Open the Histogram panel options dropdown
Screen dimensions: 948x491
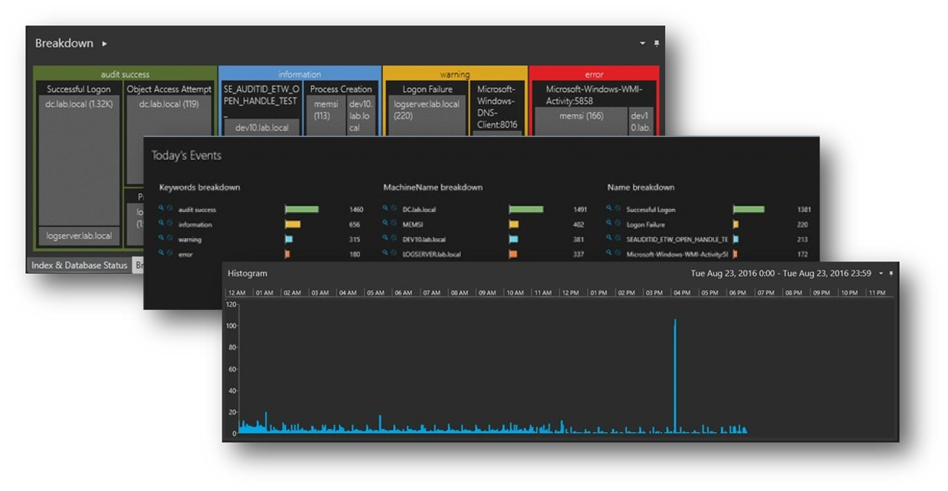[x=881, y=274]
